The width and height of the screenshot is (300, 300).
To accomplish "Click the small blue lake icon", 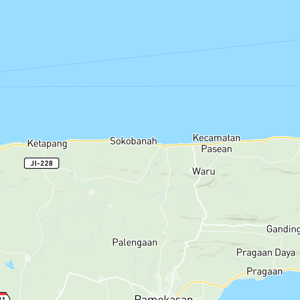I will coord(10,265).
